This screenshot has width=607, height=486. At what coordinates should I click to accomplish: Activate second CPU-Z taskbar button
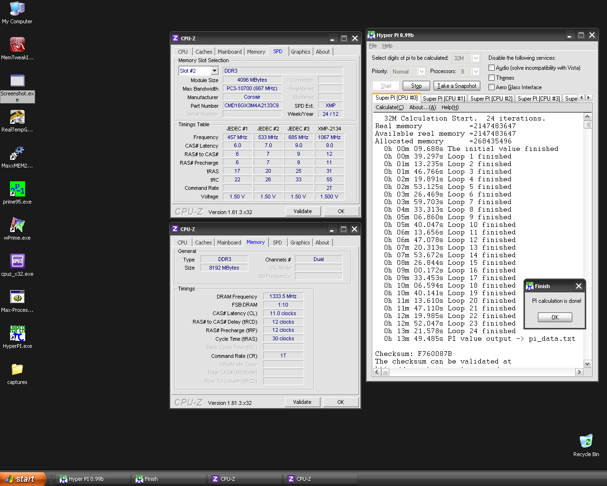tap(321, 479)
